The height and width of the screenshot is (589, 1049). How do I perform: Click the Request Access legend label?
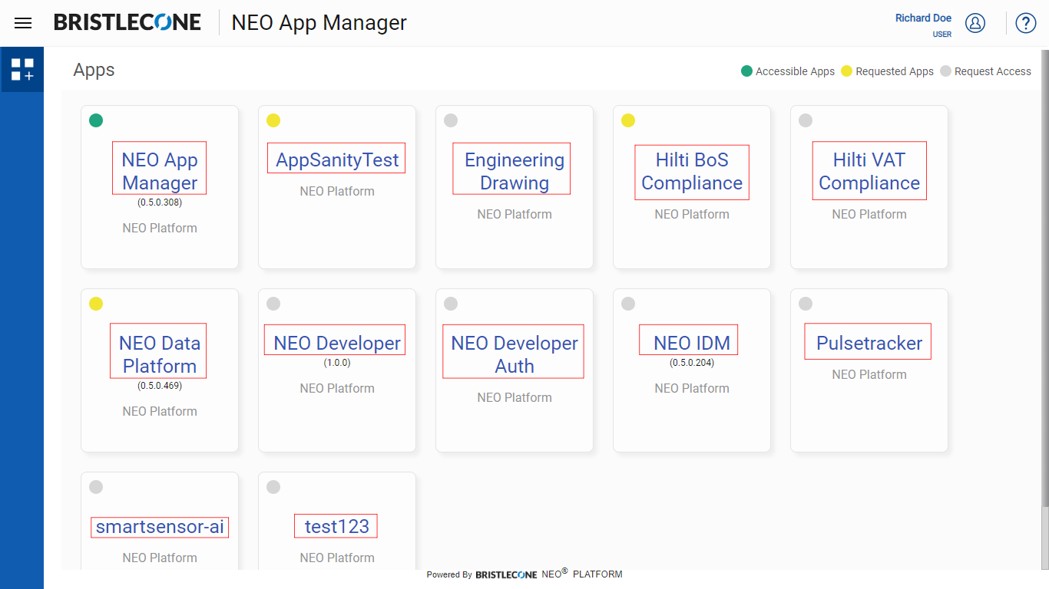tap(993, 71)
